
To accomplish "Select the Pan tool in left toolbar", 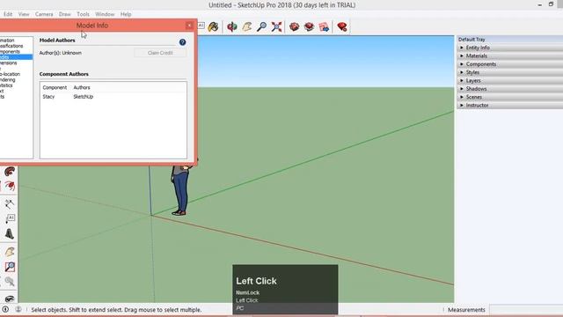I will point(10,252).
